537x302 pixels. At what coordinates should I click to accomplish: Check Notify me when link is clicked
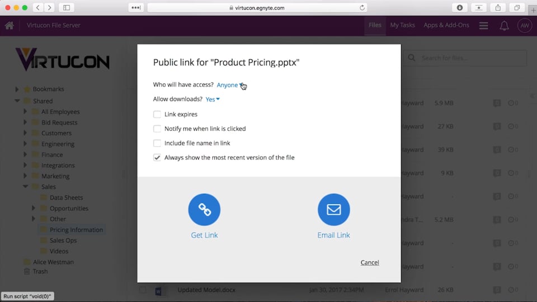click(x=157, y=129)
